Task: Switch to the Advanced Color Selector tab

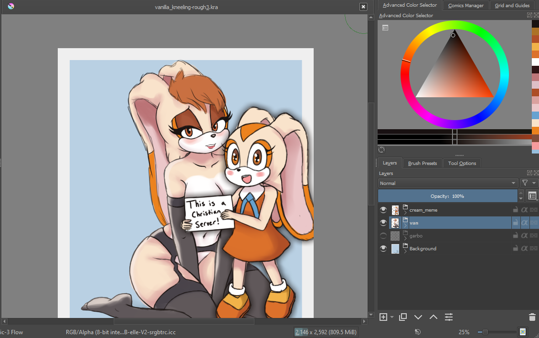Action: coord(410,5)
